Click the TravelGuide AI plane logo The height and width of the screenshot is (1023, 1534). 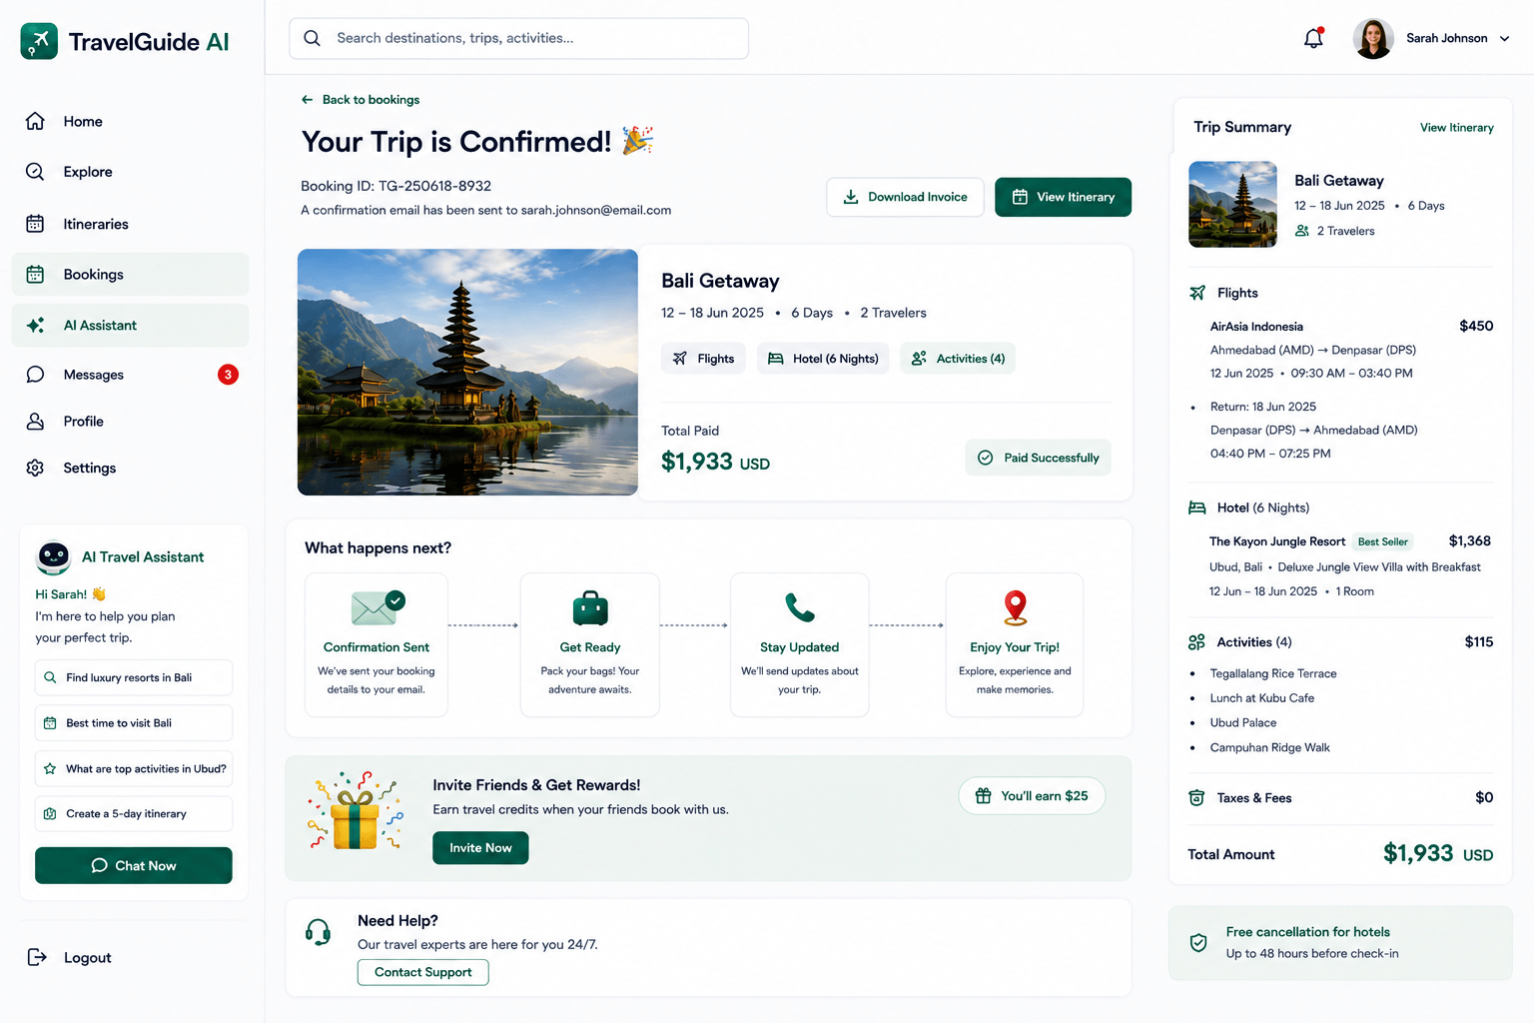click(x=39, y=41)
